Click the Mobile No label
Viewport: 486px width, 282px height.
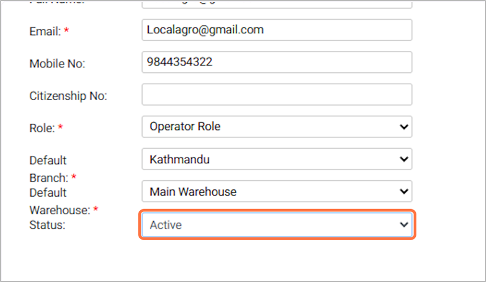coord(57,64)
